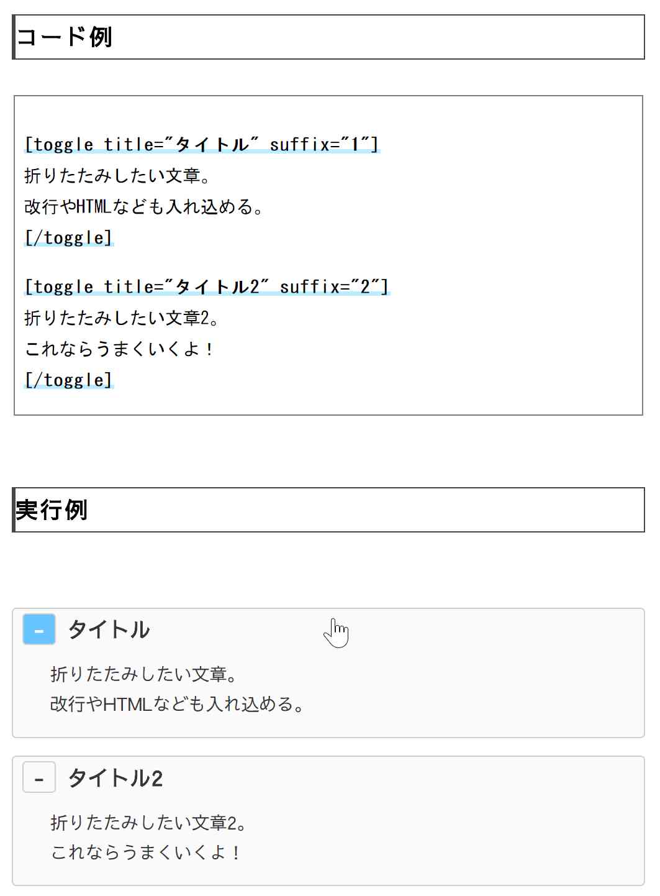Viewport: 660px width, 896px height.
Task: Click 折りたたみしたい文章2。 inside the code box
Action: point(122,318)
